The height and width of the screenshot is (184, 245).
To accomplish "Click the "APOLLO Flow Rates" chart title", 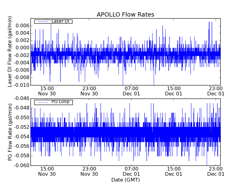I will [125, 15].
